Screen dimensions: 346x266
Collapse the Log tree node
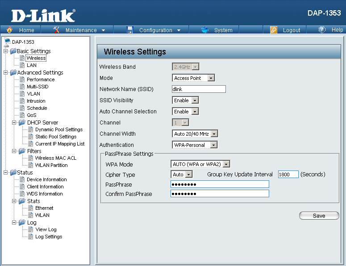[14, 223]
